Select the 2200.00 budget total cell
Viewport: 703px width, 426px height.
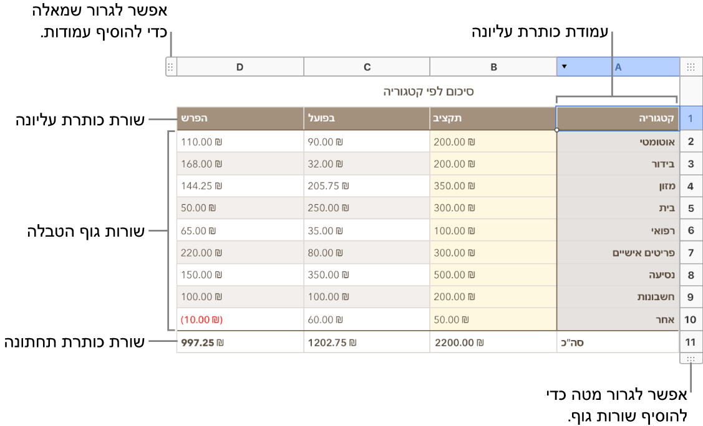coord(493,341)
